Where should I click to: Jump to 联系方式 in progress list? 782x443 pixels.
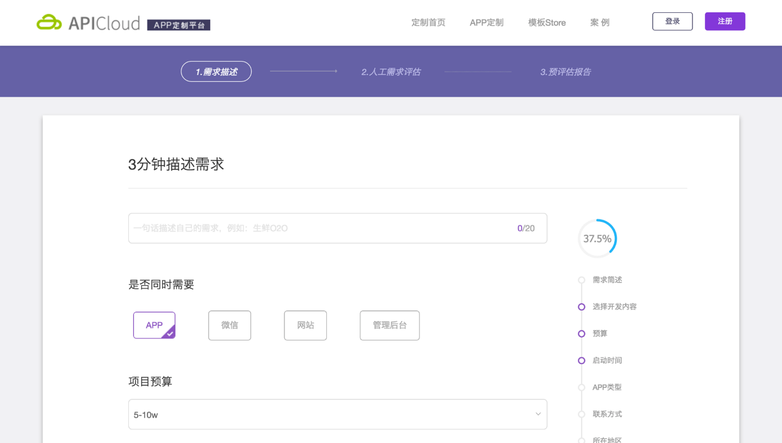607,414
